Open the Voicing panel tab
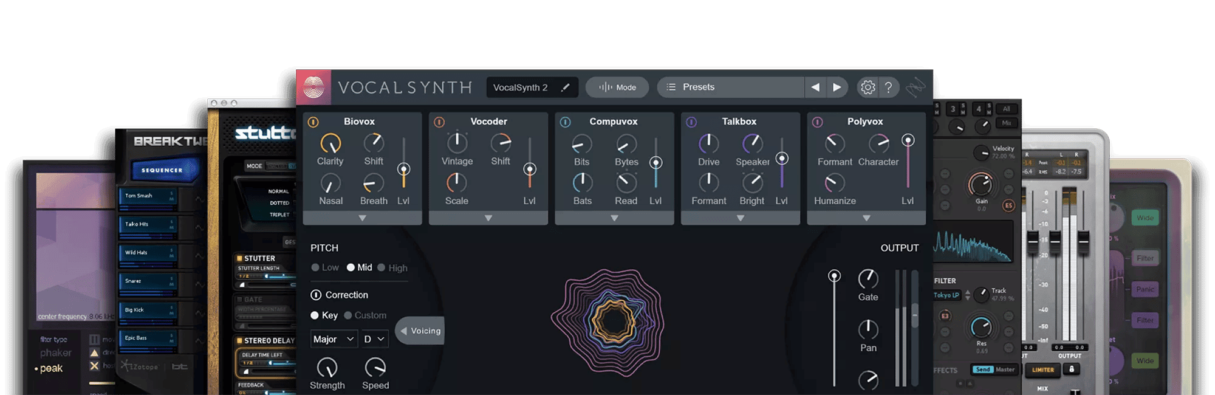The image size is (1215, 395). [420, 331]
